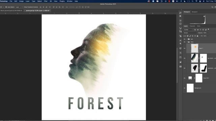Toggle the Auto-Select checkbox

[x=6, y=7]
